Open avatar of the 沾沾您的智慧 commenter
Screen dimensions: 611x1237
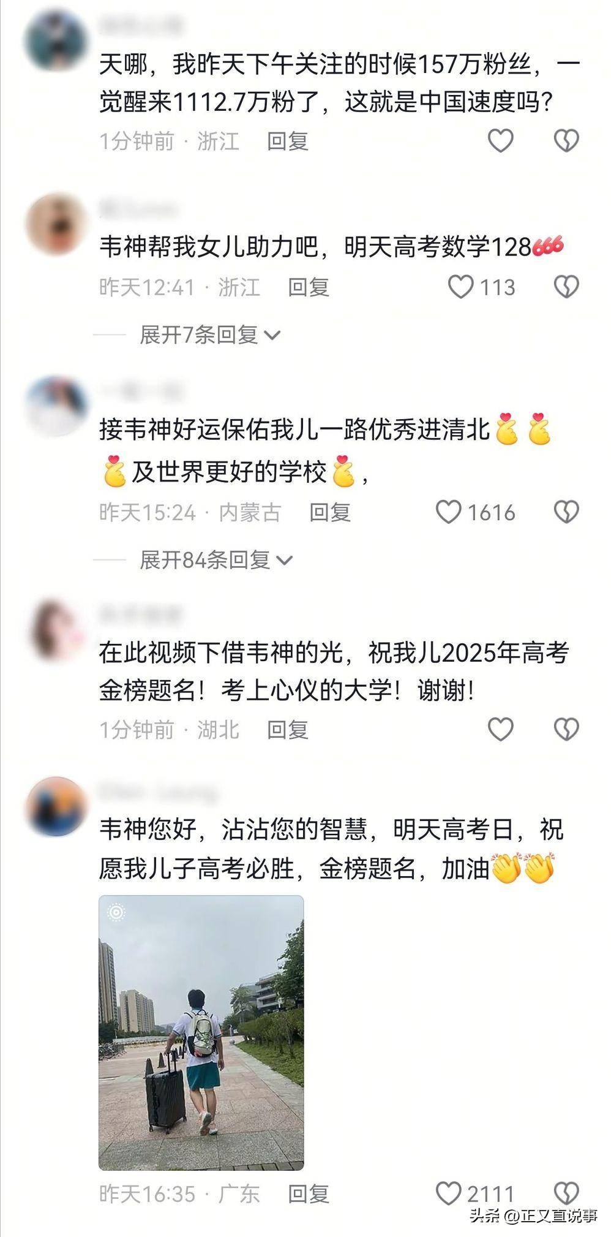56,807
